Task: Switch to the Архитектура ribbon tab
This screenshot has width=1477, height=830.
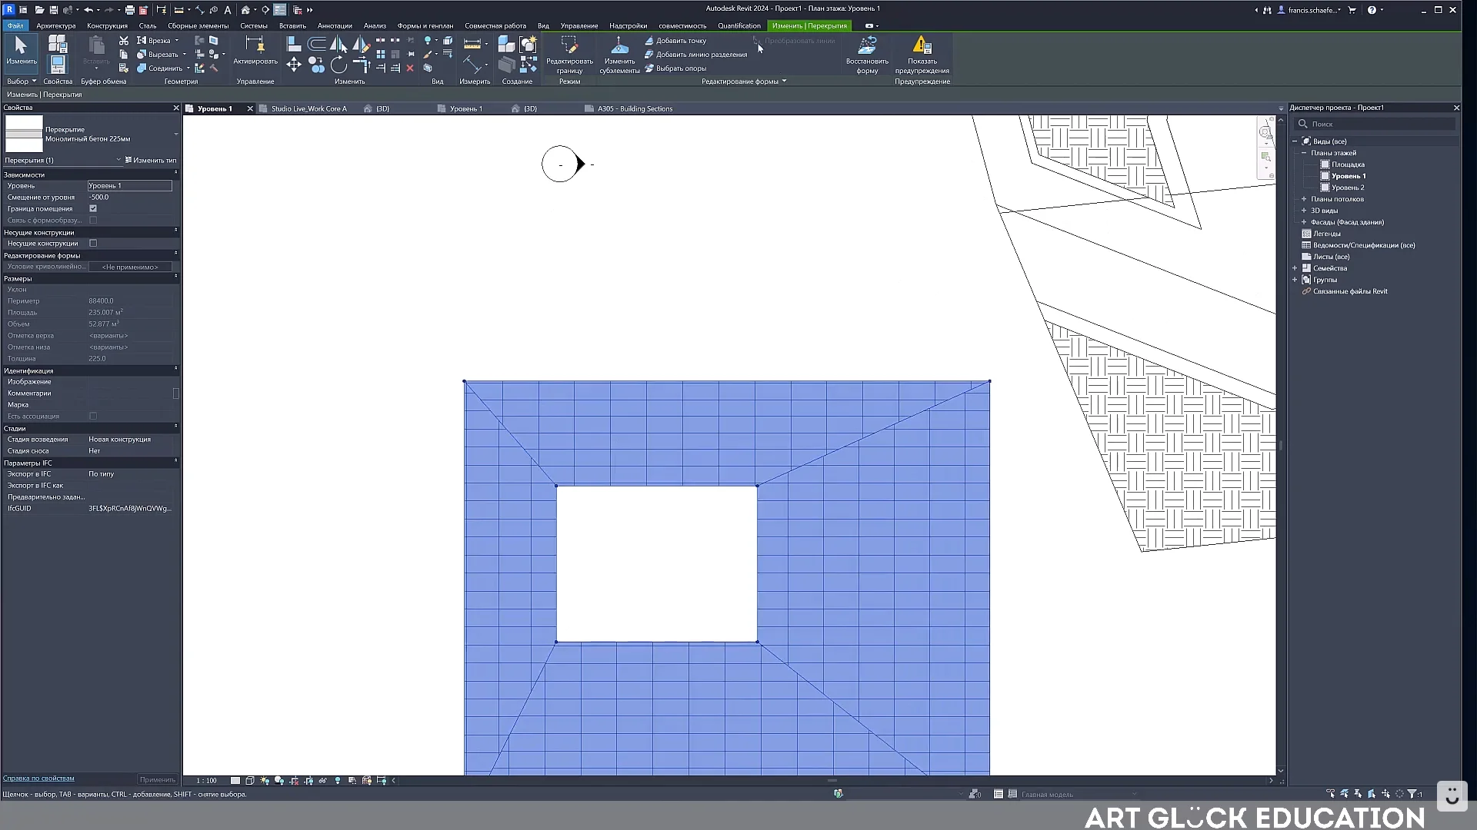Action: tap(55, 25)
